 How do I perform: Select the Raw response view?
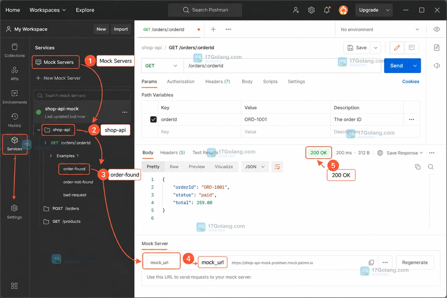[x=174, y=167]
